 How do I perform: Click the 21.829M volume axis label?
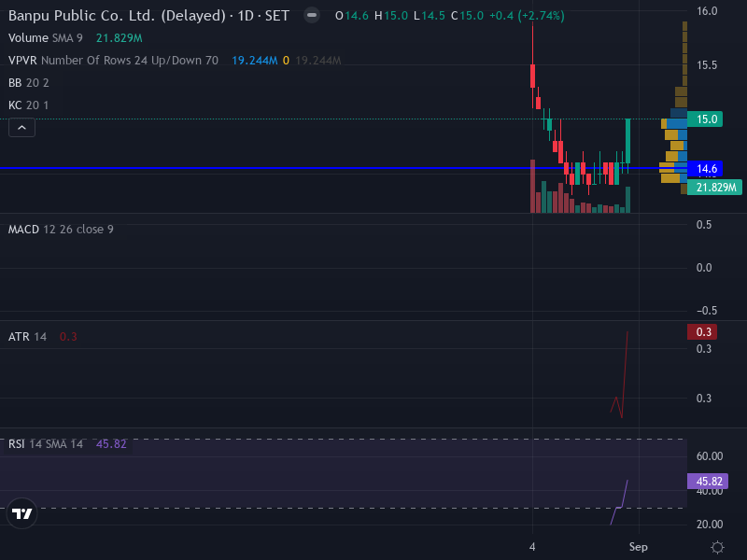714,188
